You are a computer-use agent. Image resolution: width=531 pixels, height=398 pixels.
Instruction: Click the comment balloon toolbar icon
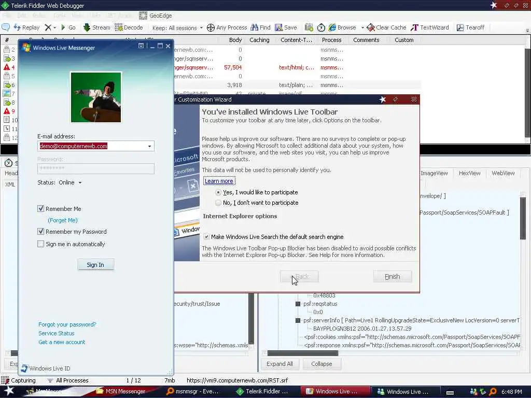pyautogui.click(x=6, y=27)
